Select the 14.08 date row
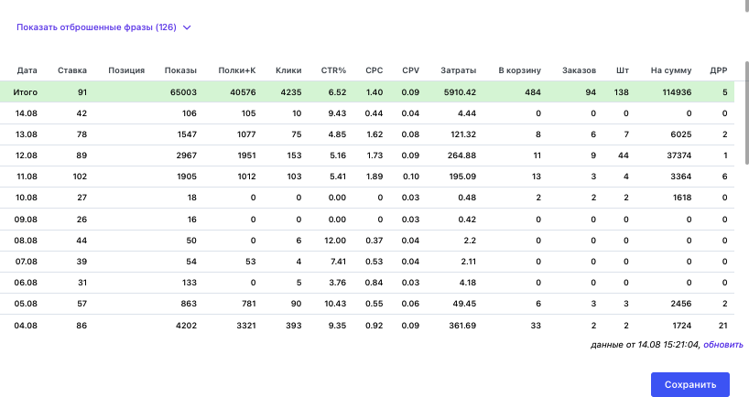Screen dimensions: 749x397 coord(367,113)
